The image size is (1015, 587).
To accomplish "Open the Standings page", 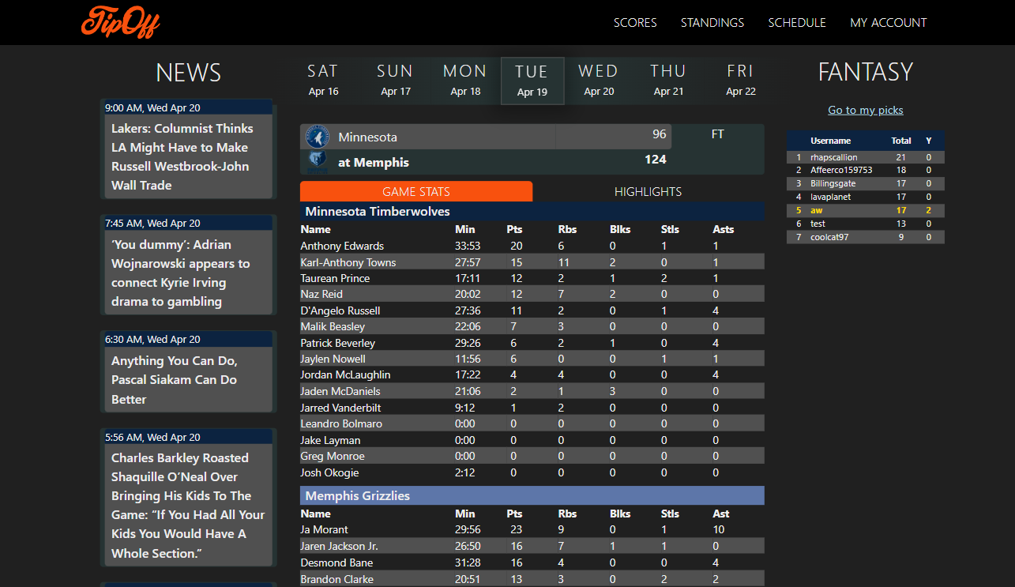I will click(712, 23).
